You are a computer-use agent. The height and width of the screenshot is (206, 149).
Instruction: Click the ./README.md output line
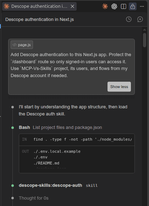[46, 163]
